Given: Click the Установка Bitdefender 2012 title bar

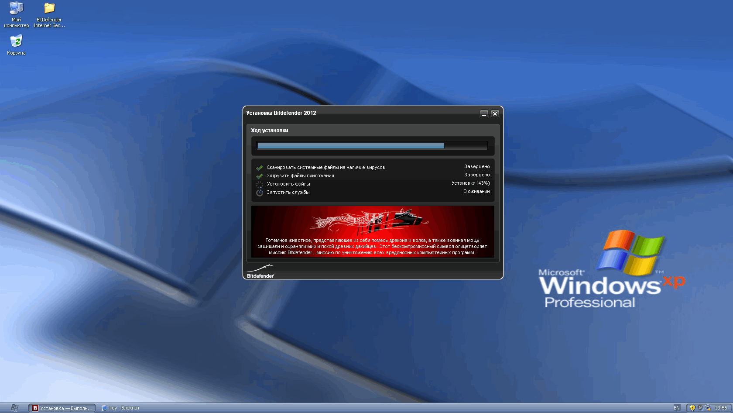Looking at the screenshot, I should [x=281, y=113].
